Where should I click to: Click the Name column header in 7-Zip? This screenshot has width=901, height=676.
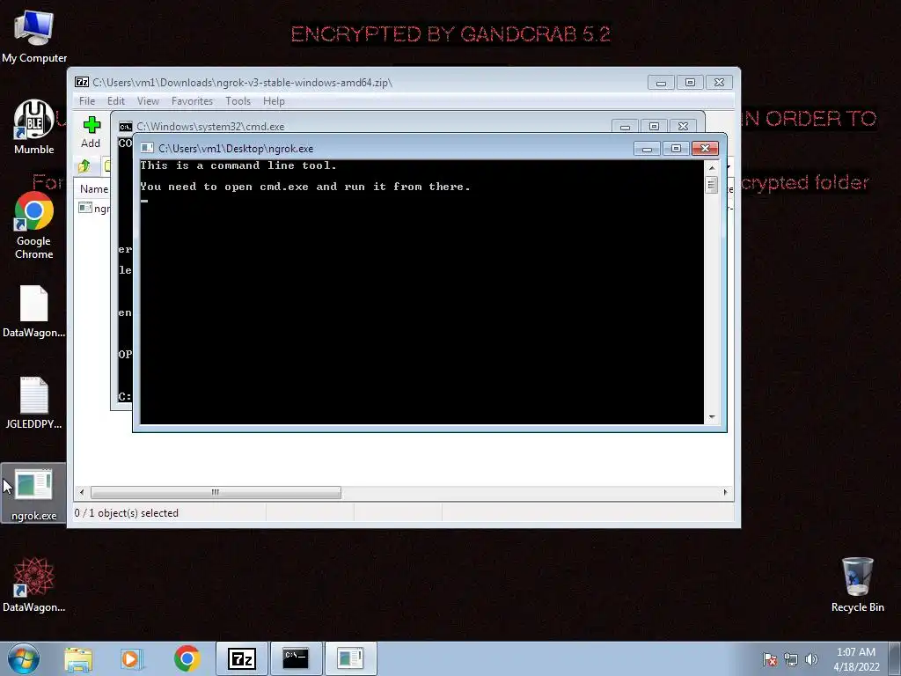(x=93, y=188)
